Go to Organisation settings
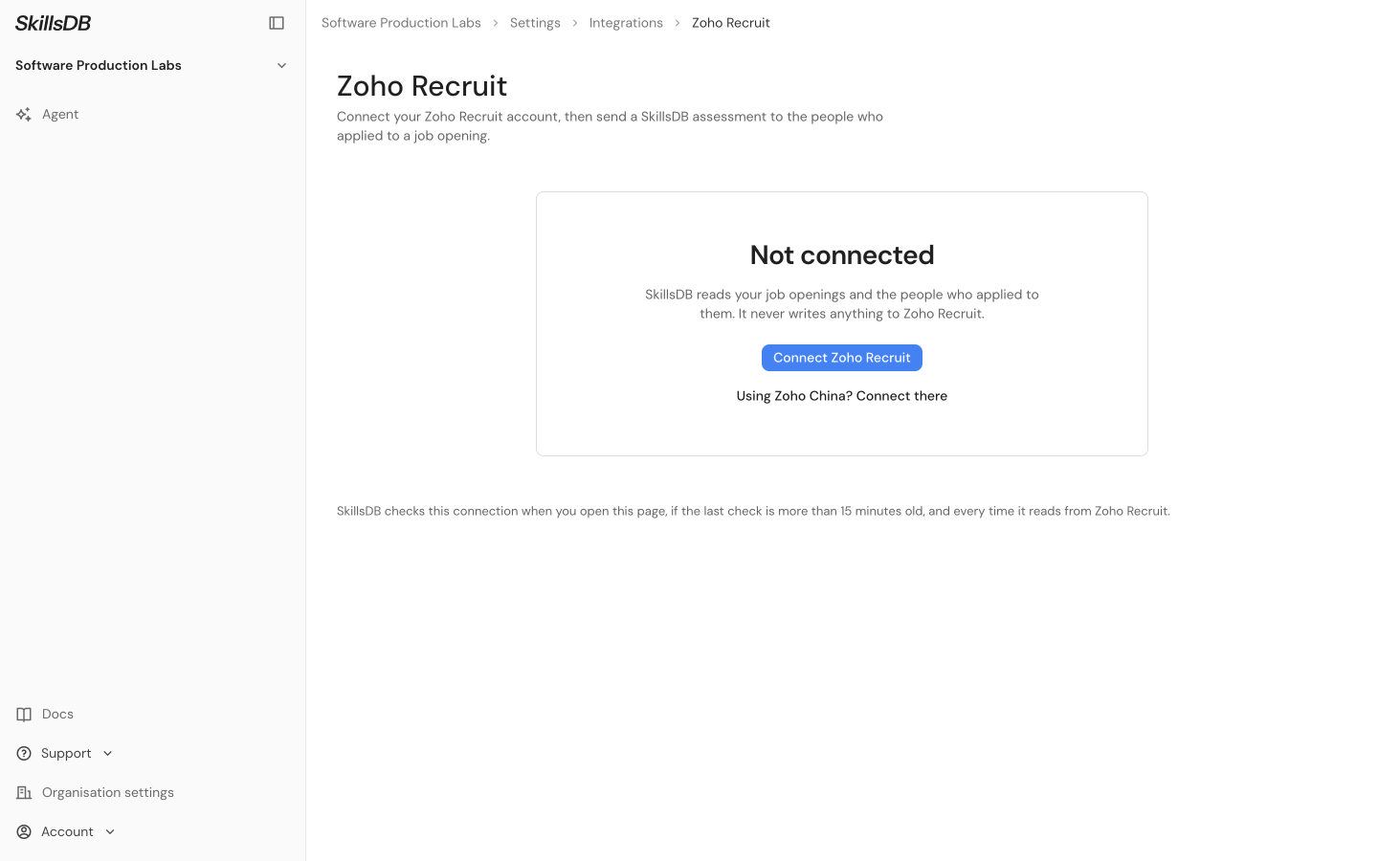This screenshot has width=1378, height=861. (108, 793)
